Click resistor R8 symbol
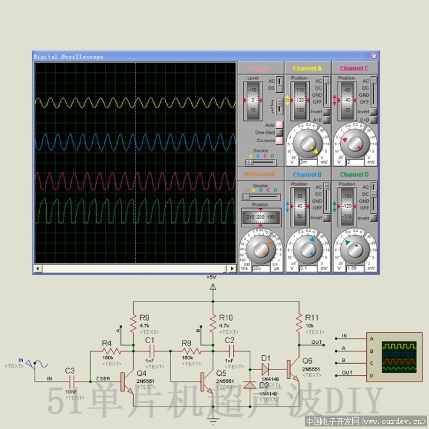The image size is (429, 429). pos(191,351)
